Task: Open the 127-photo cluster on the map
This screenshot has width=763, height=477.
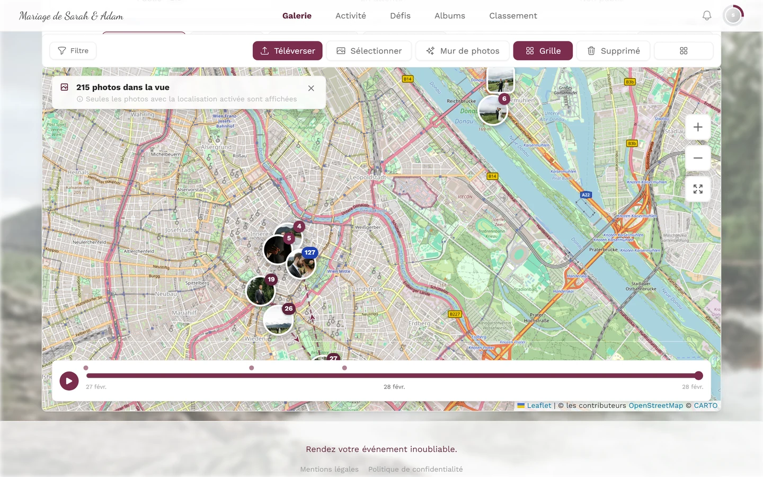Action: (x=301, y=263)
